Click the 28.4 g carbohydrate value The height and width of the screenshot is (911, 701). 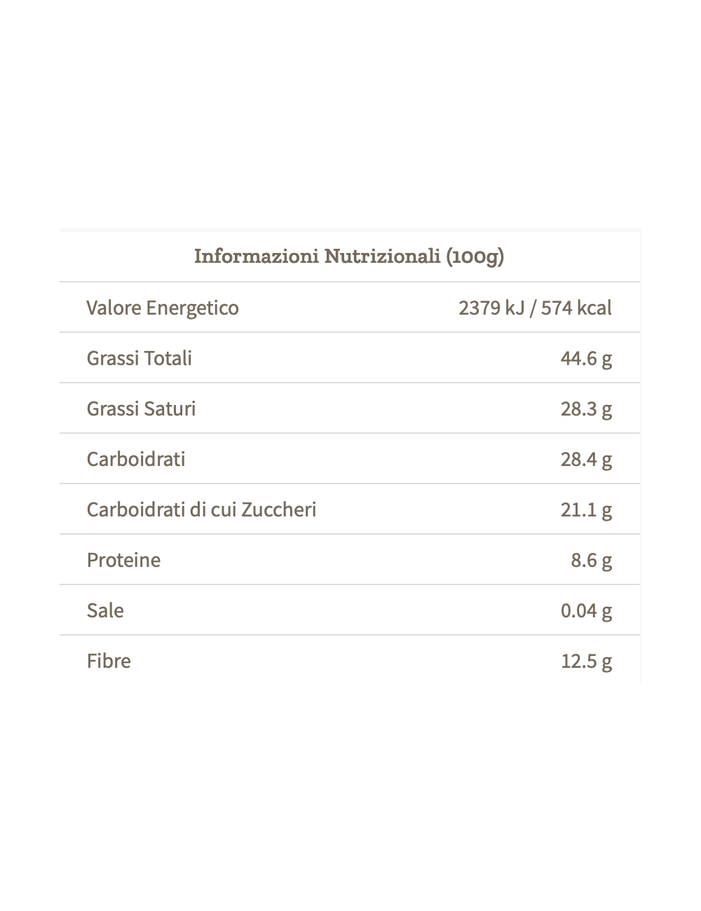[586, 459]
